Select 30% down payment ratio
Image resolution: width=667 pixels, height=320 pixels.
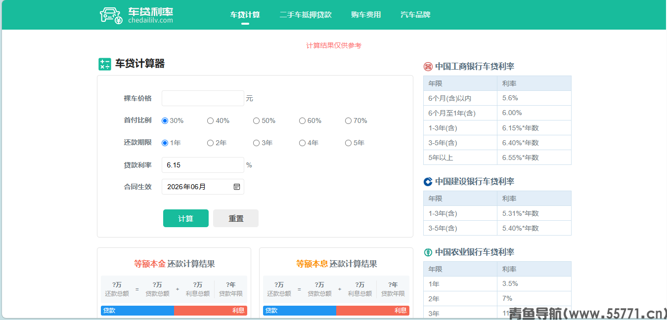coord(165,121)
